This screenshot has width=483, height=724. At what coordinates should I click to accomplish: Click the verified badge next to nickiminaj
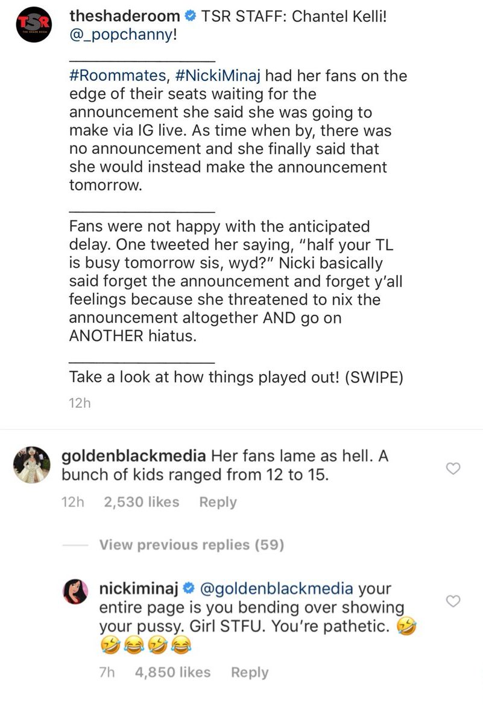click(x=188, y=588)
